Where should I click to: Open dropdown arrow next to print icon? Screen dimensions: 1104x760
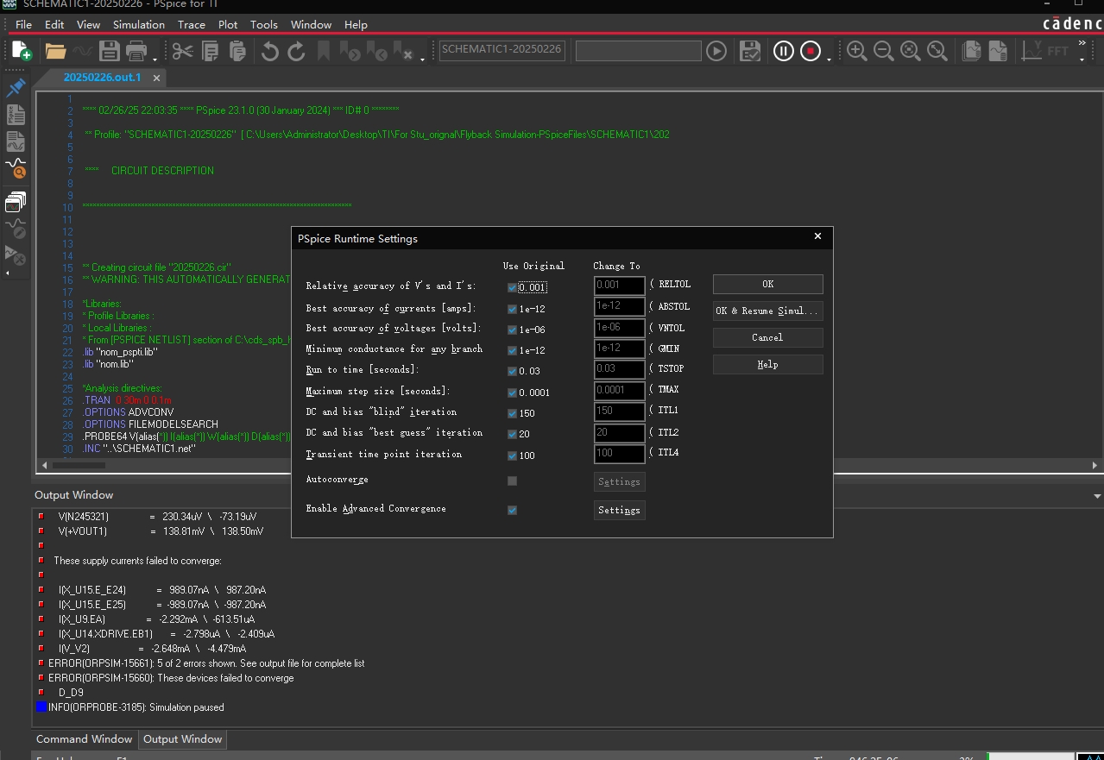click(x=155, y=59)
